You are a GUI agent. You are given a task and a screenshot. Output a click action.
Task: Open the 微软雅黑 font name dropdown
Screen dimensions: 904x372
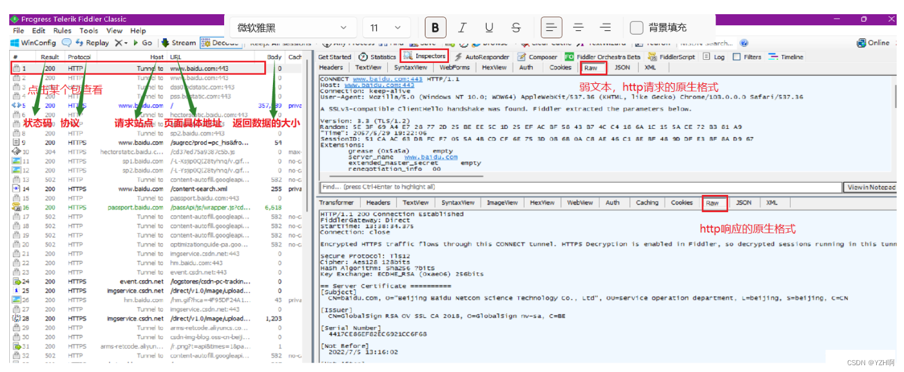click(x=292, y=28)
